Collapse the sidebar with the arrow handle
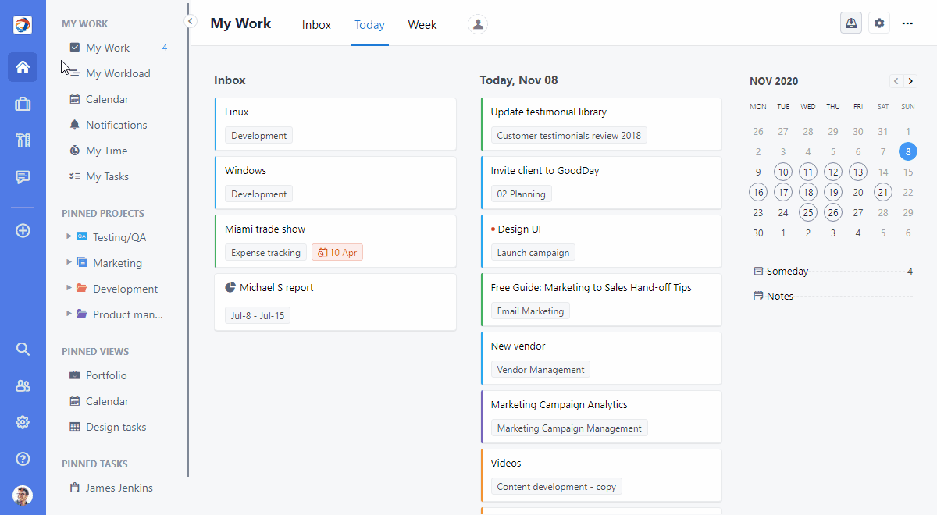937x515 pixels. click(x=191, y=22)
